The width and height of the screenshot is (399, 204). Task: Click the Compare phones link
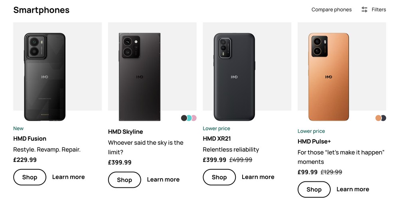coord(331,10)
